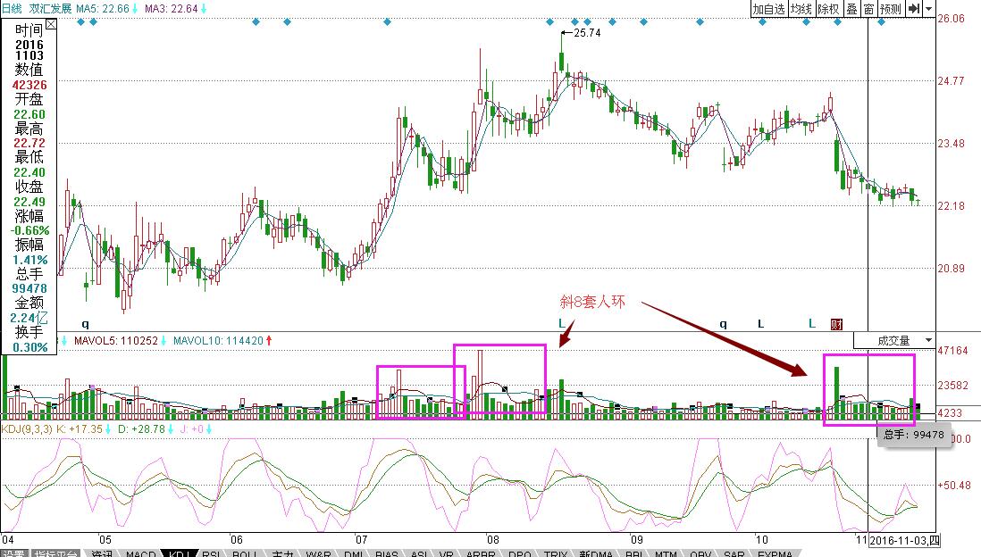This screenshot has width=981, height=557.
Task: Expand the top-right toolbar dropdown arrow
Action: coord(929,9)
